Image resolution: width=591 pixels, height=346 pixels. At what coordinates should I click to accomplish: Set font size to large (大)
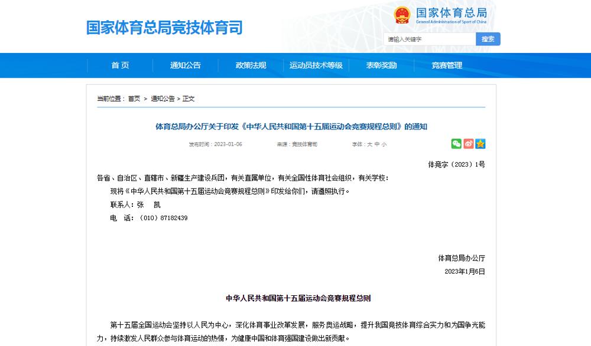(369, 144)
